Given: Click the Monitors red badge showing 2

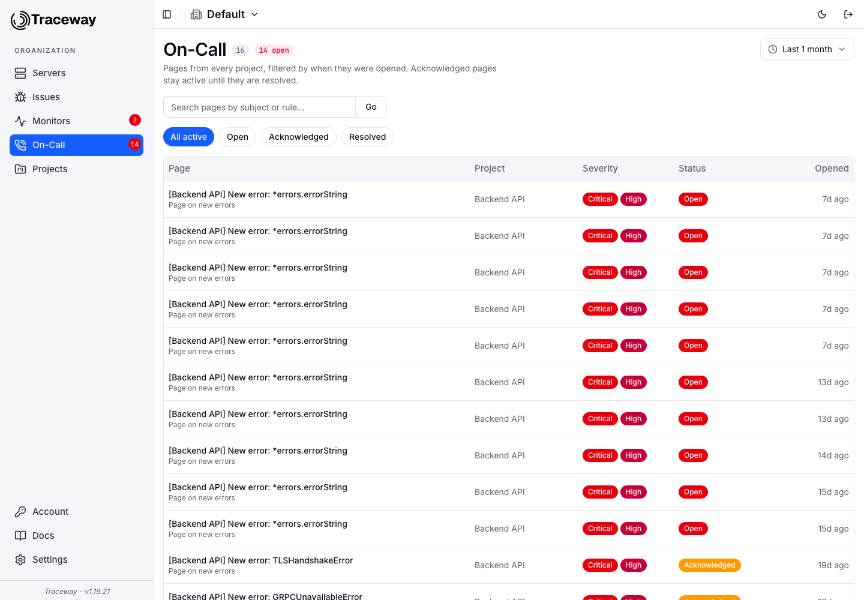Looking at the screenshot, I should (135, 121).
